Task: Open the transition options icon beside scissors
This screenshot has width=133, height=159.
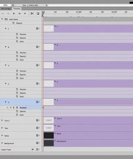Action: click(x=38, y=14)
